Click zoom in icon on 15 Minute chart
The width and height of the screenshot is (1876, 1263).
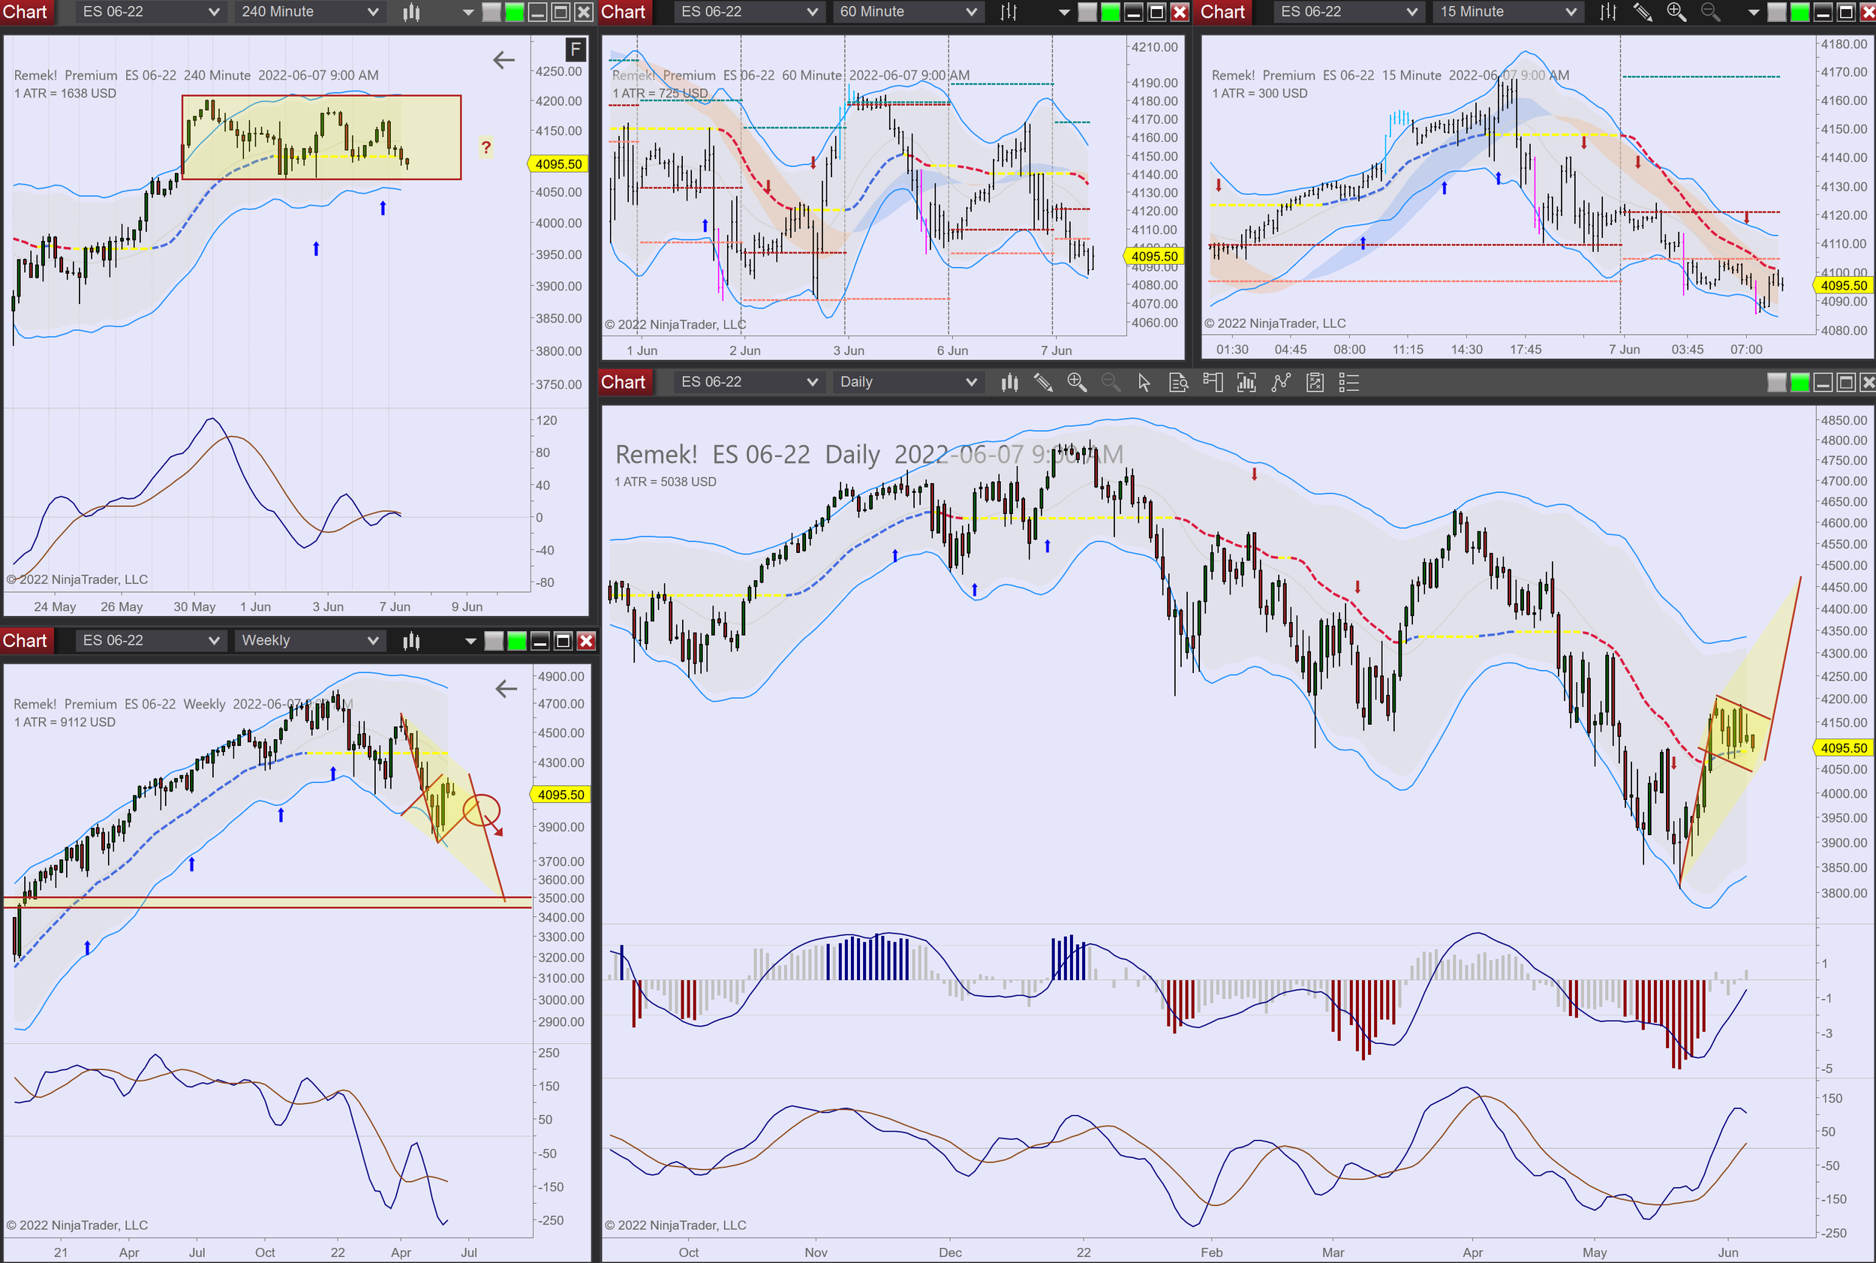[1676, 12]
